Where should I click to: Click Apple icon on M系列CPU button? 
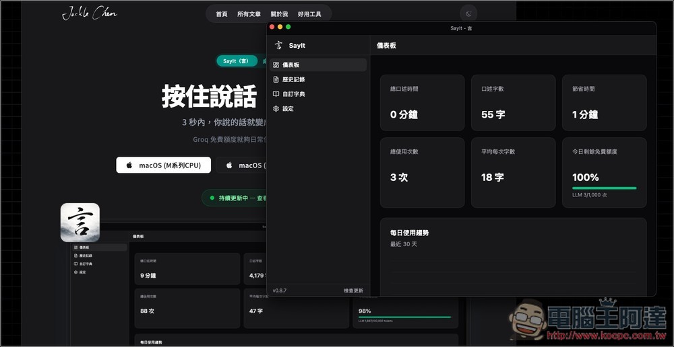click(129, 165)
